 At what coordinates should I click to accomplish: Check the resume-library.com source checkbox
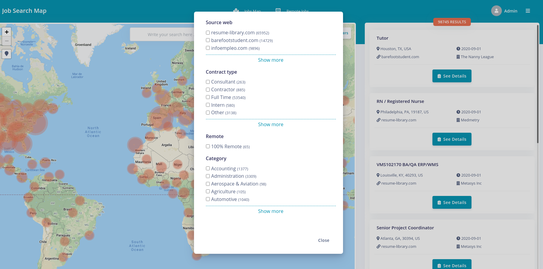(208, 33)
